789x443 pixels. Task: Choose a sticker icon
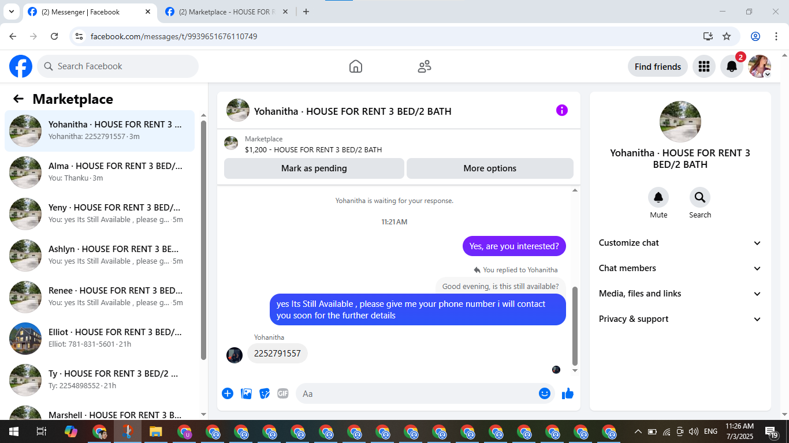265,393
